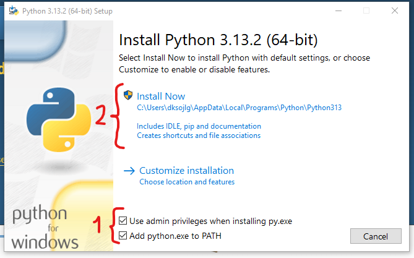This screenshot has width=414, height=258.
Task: Click the greyed-out maximize button
Action: (x=366, y=11)
